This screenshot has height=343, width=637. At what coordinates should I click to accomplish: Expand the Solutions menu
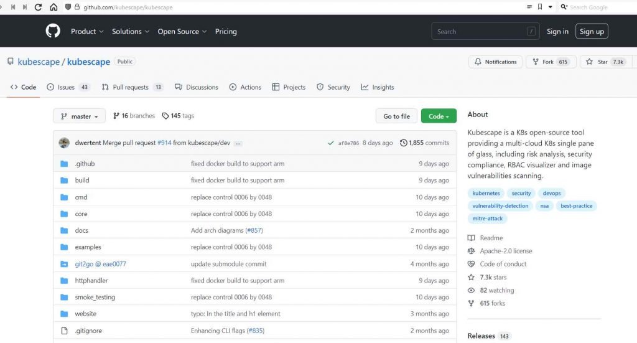coord(131,31)
